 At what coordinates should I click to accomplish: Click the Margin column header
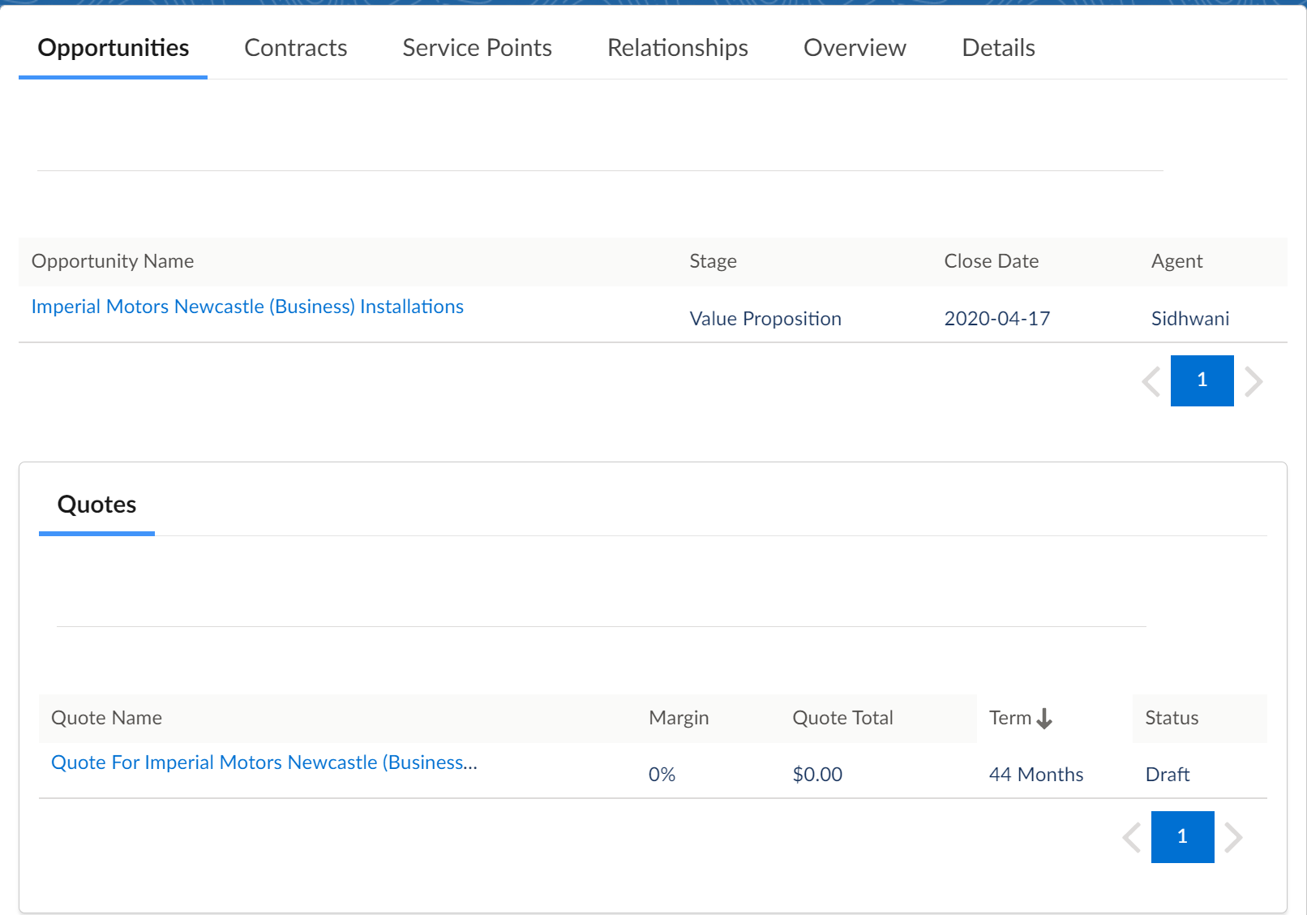click(x=679, y=718)
